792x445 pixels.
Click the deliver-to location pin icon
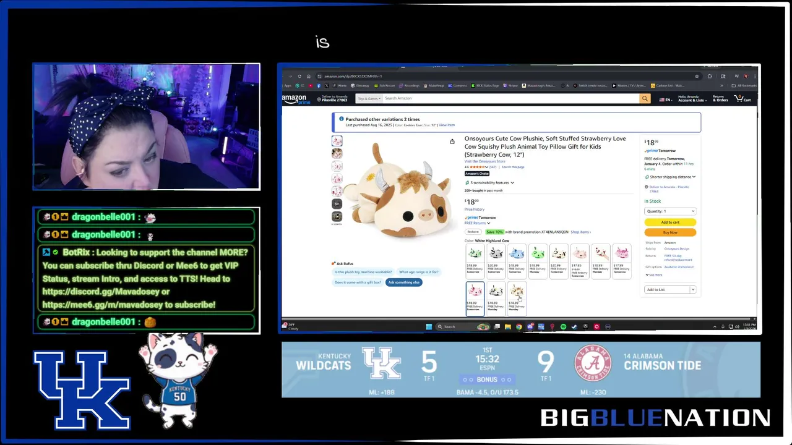319,99
